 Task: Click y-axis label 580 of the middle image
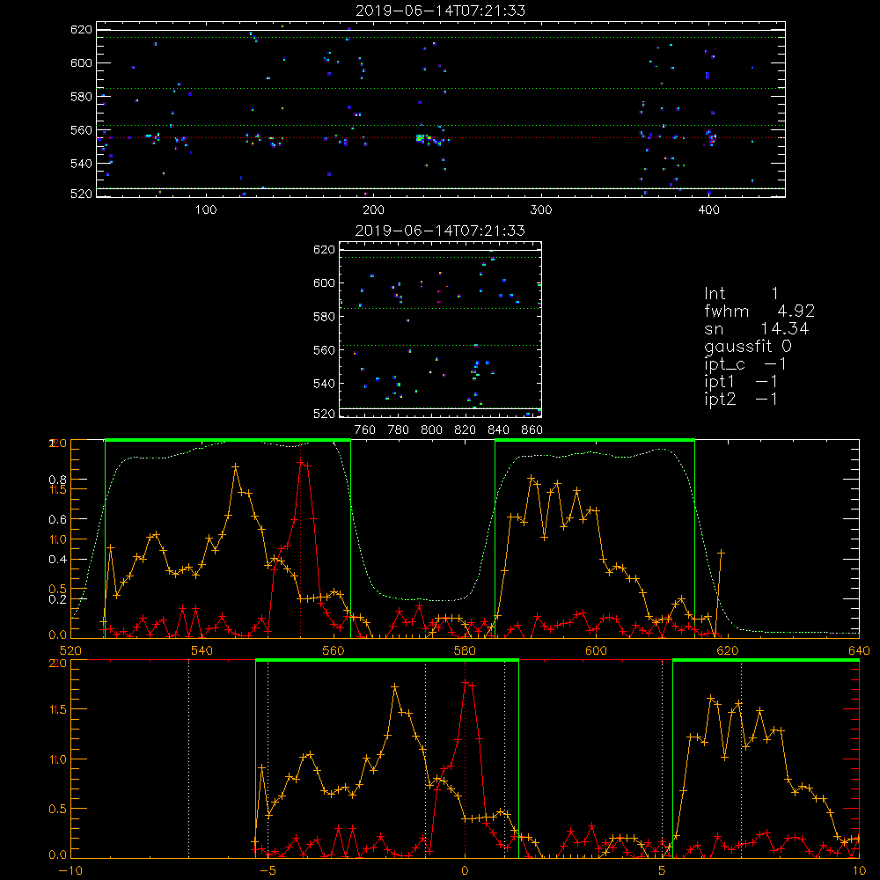pos(324,317)
